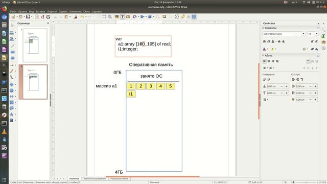Image resolution: width=327 pixels, height=184 pixels.
Task: Select page 1 thumbnail
Action: pyautogui.click(x=35, y=45)
